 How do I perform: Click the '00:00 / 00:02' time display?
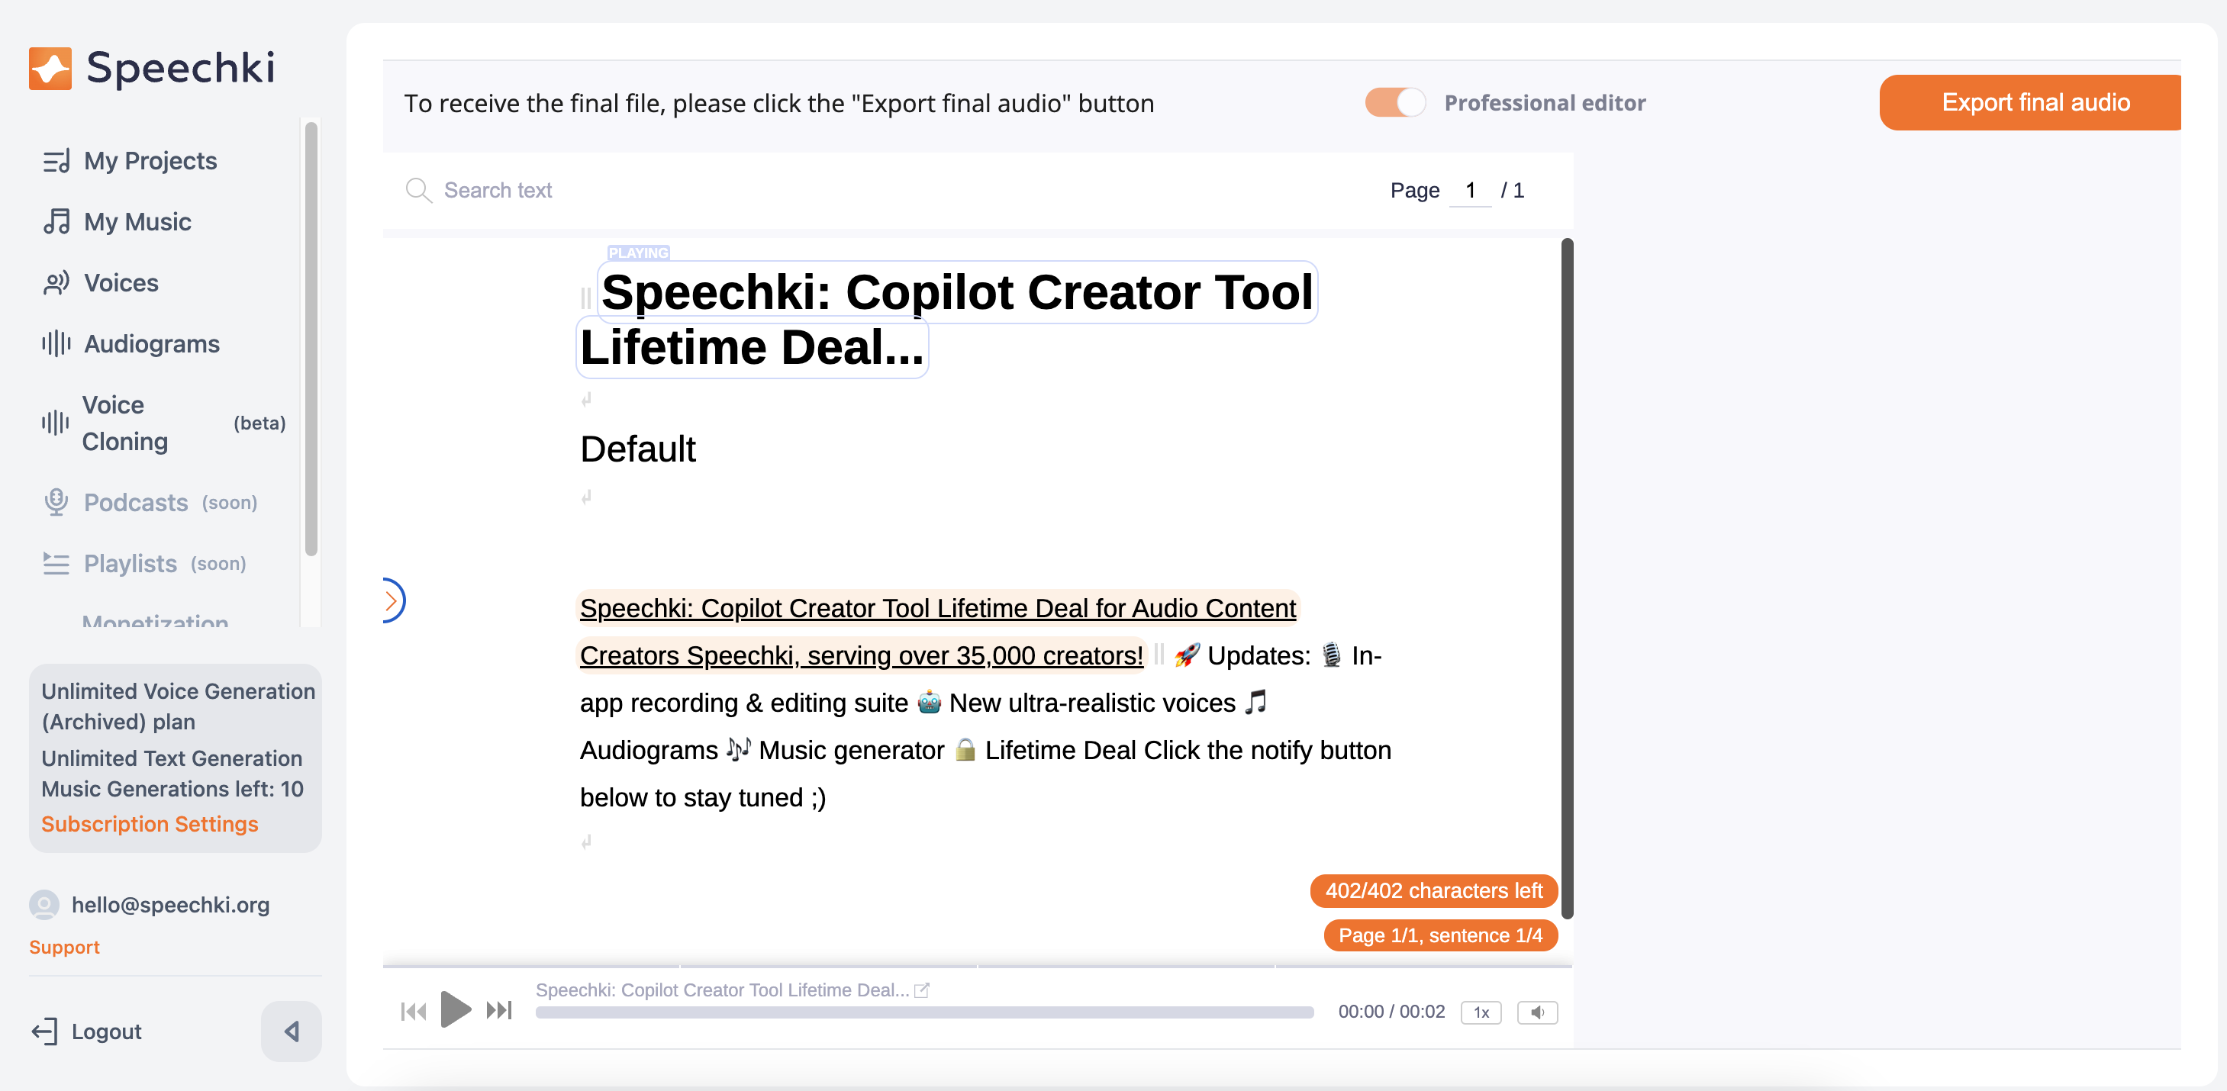1391,1012
